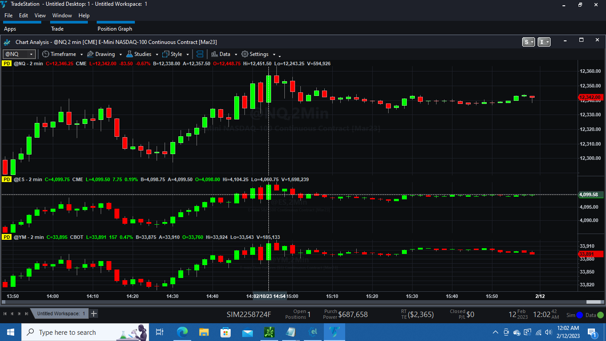Open the Style tool

click(x=172, y=54)
